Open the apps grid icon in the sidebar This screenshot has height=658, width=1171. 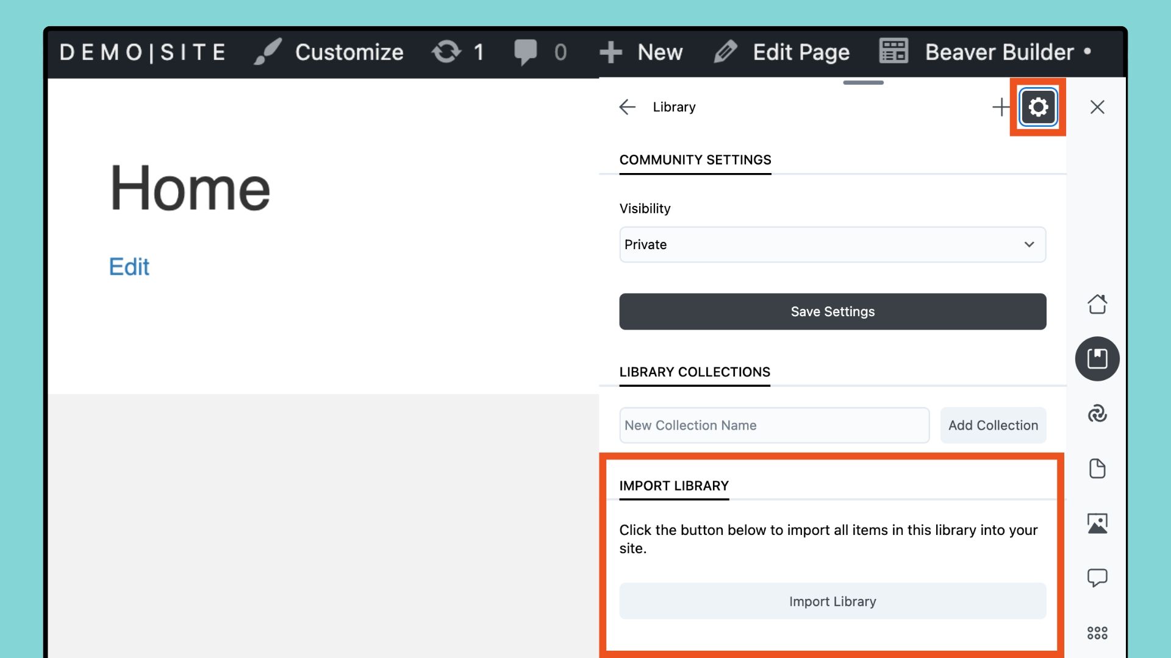[x=1097, y=633]
